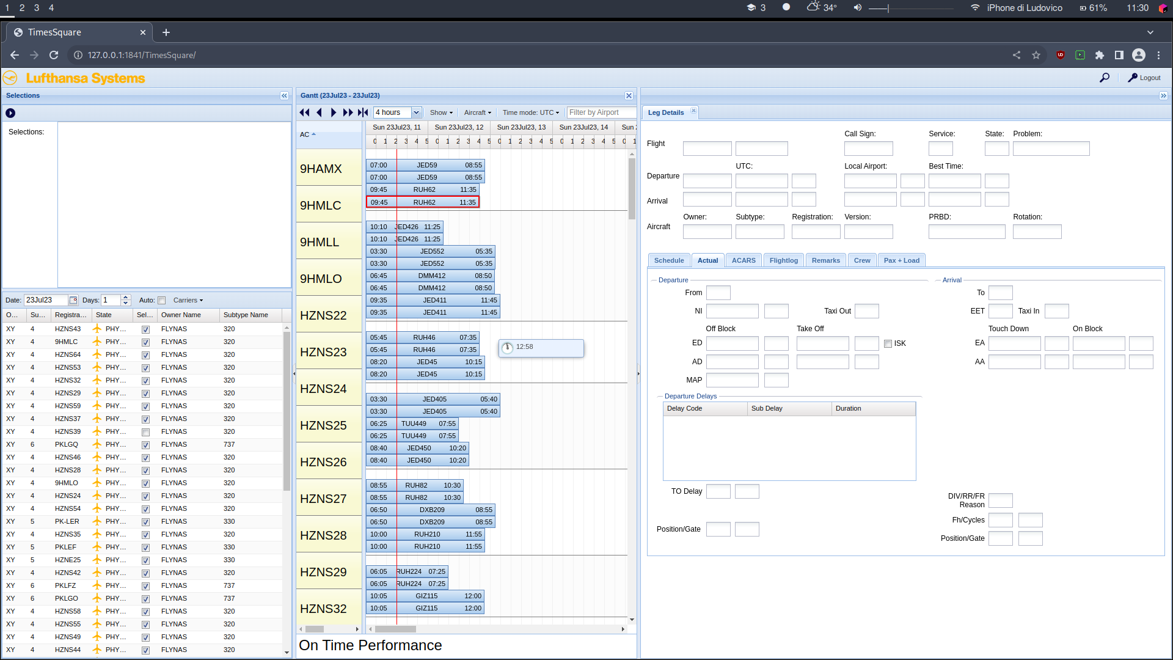Open the Aircraft menu in the Gantt toolbar
This screenshot has width=1173, height=660.
477,112
